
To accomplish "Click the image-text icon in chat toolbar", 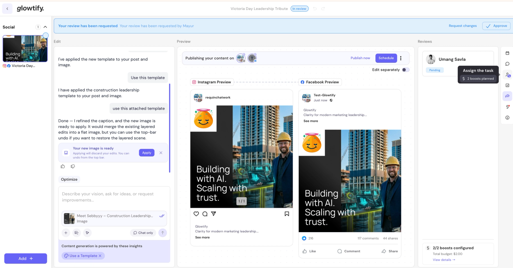I will point(76,233).
